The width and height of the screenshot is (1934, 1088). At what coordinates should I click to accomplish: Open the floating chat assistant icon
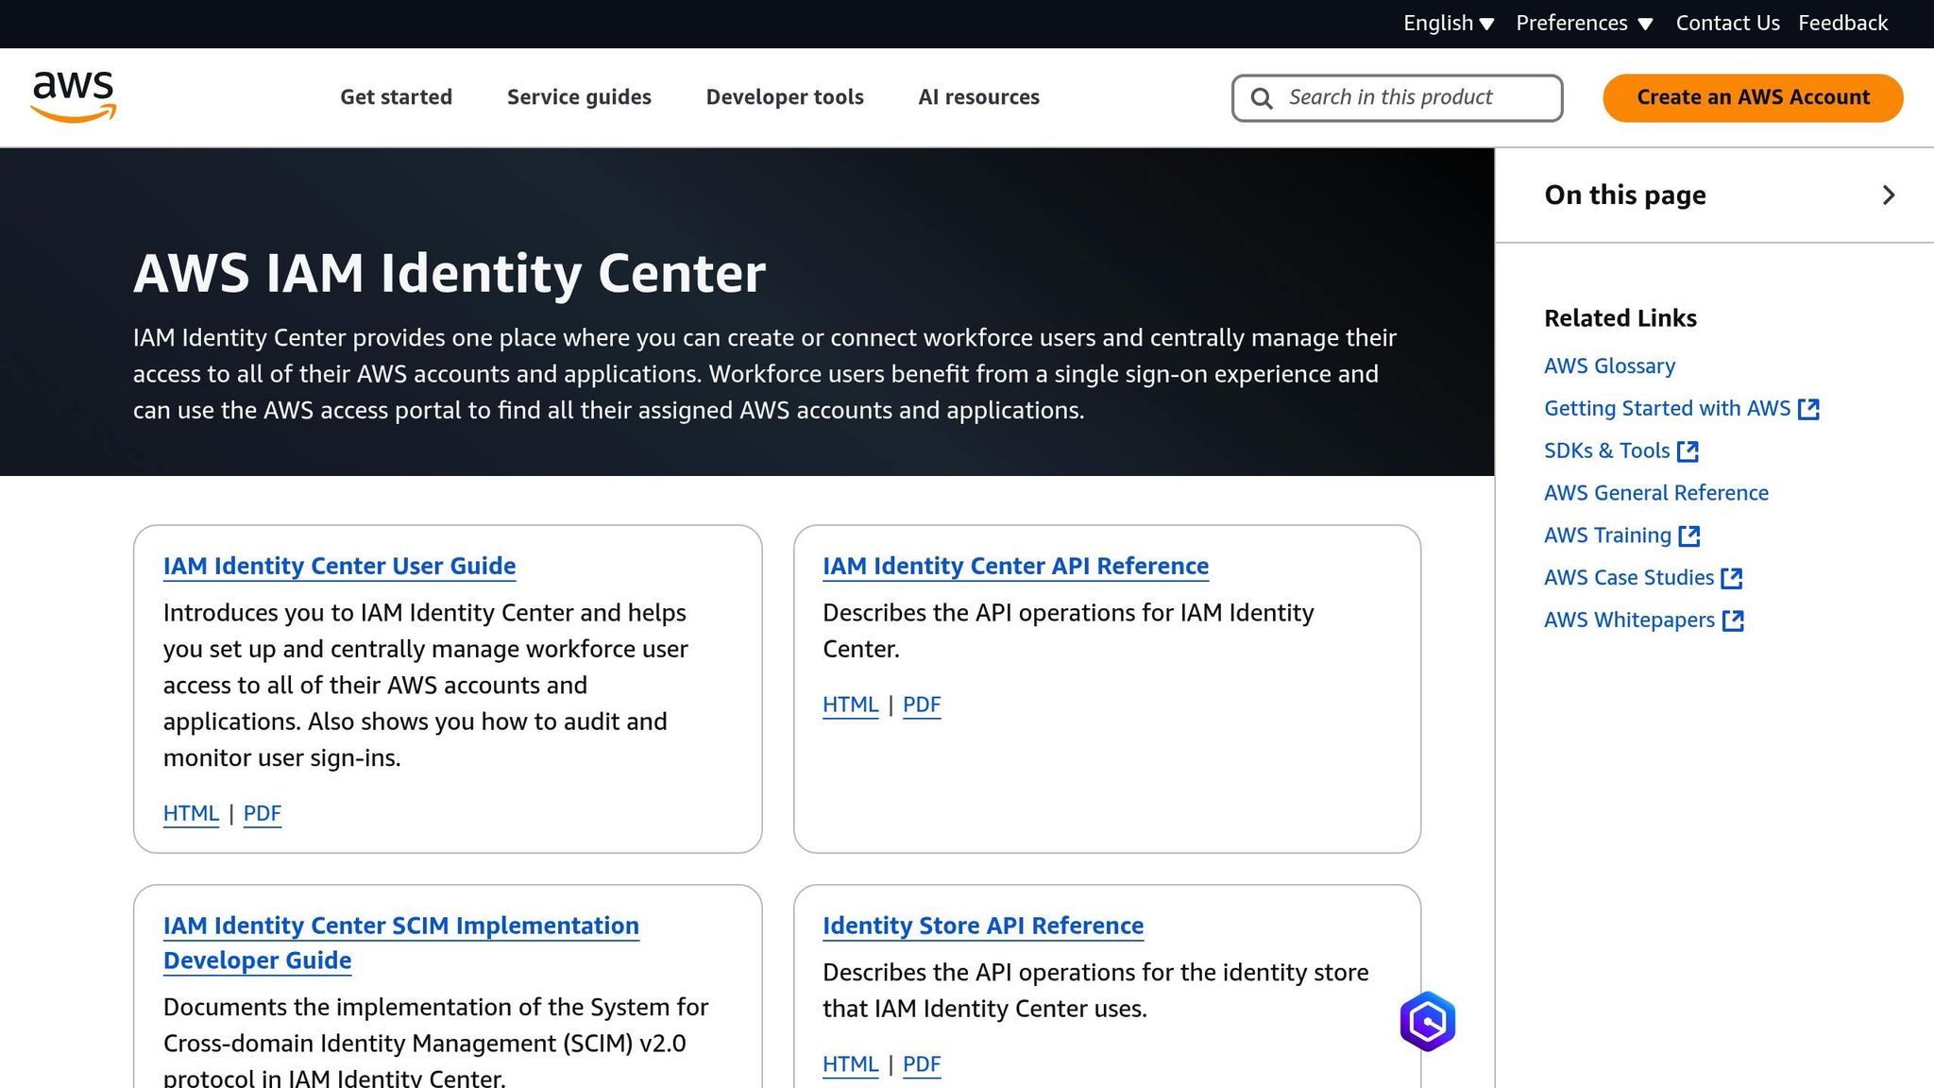click(x=1427, y=1021)
